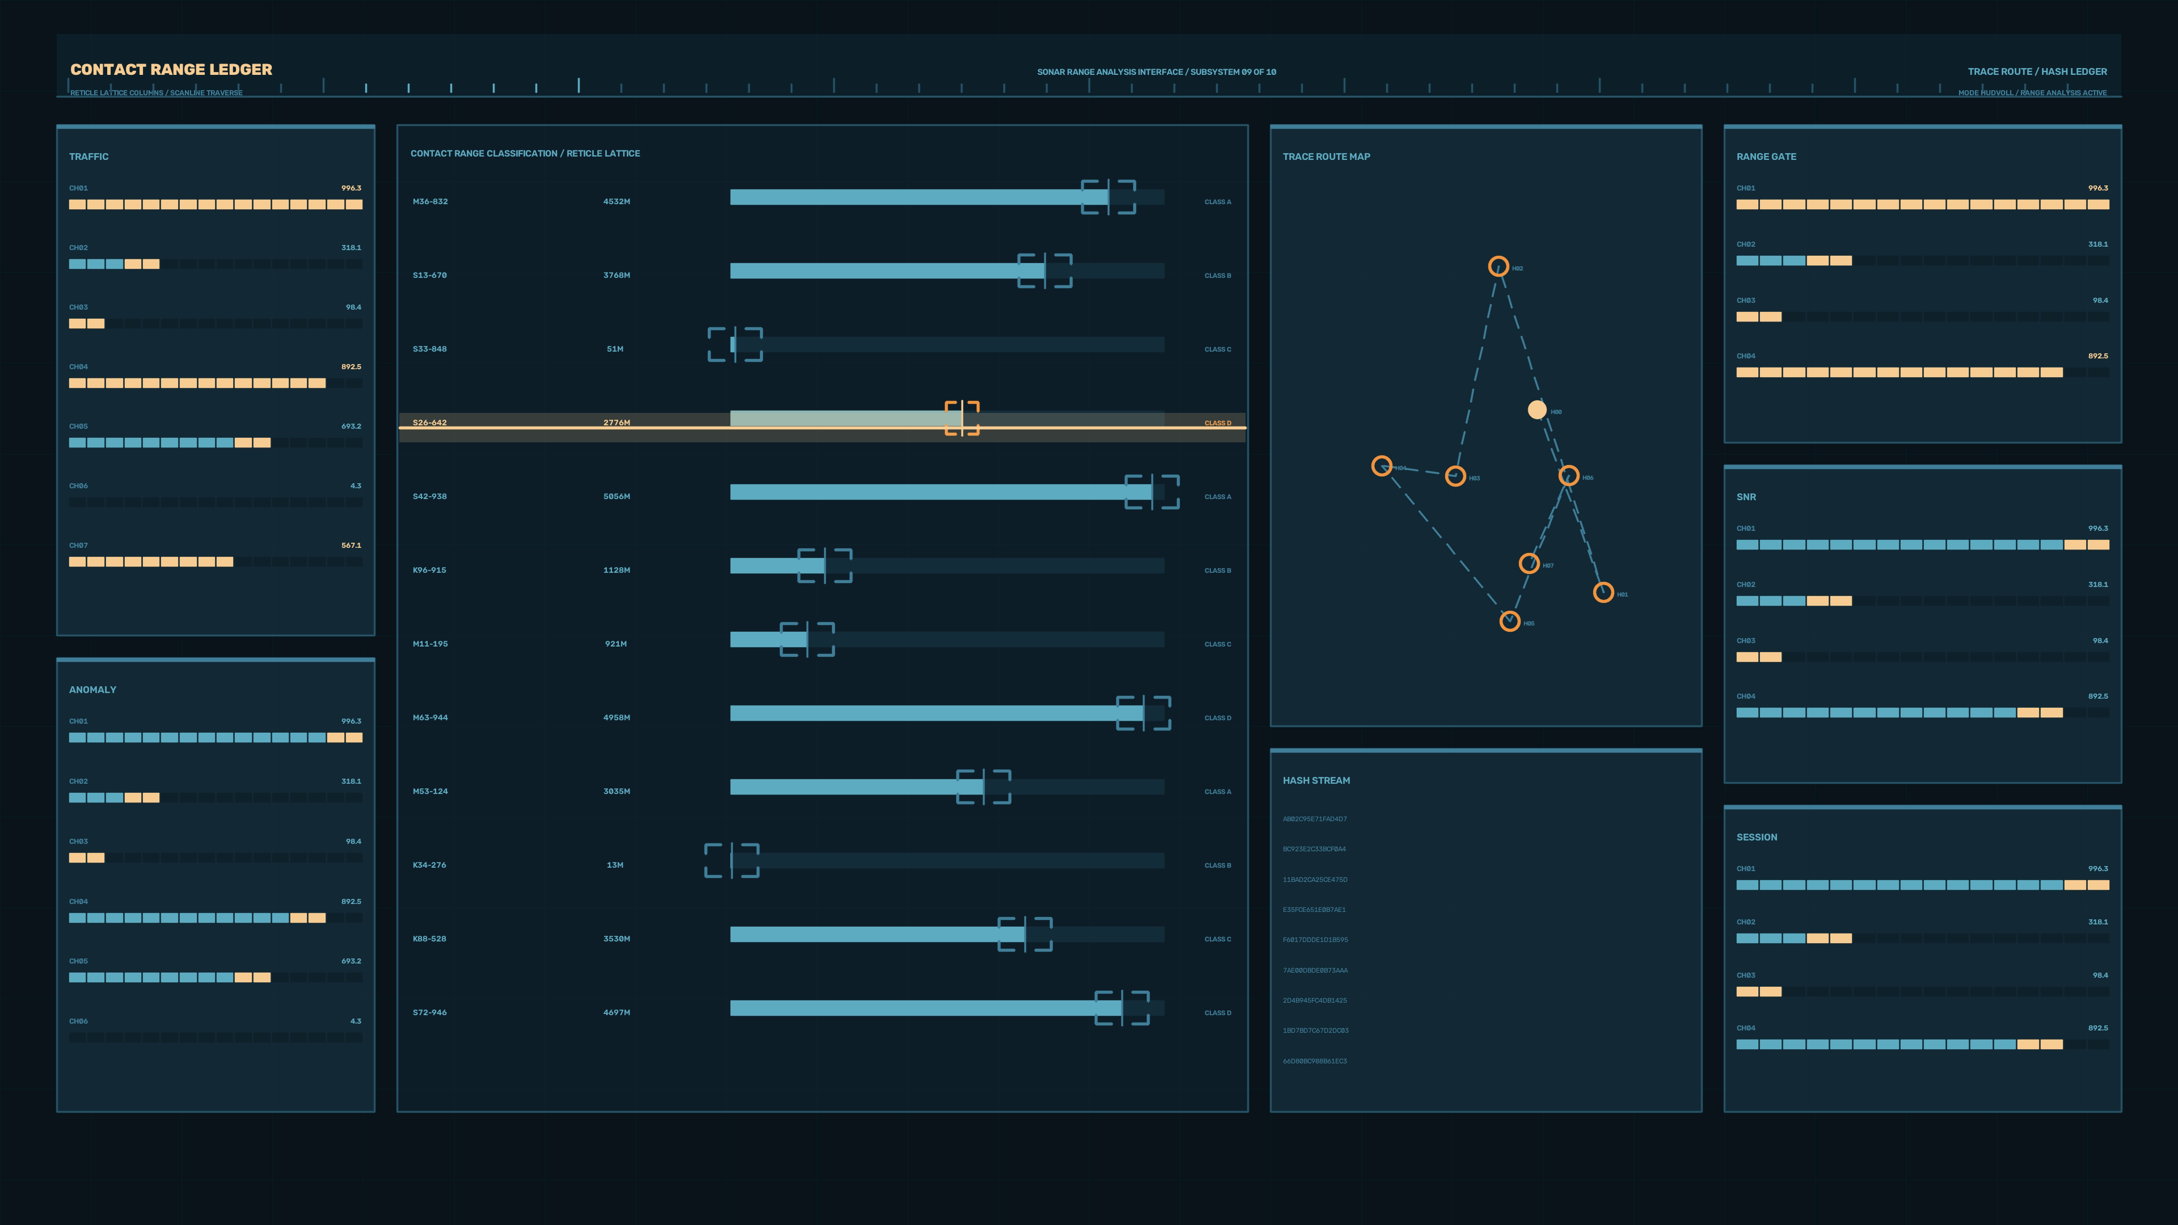Select contact ID S33-848
Viewport: 2178px width, 1225px height.
(429, 348)
